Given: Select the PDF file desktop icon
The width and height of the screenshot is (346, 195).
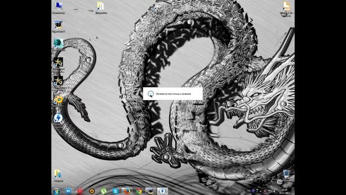Looking at the screenshot, I should point(287,9).
